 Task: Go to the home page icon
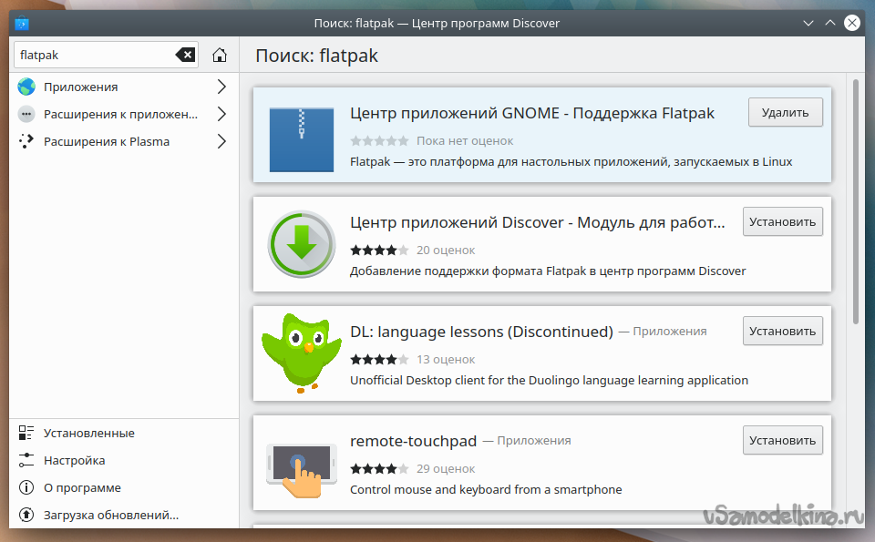(x=220, y=55)
